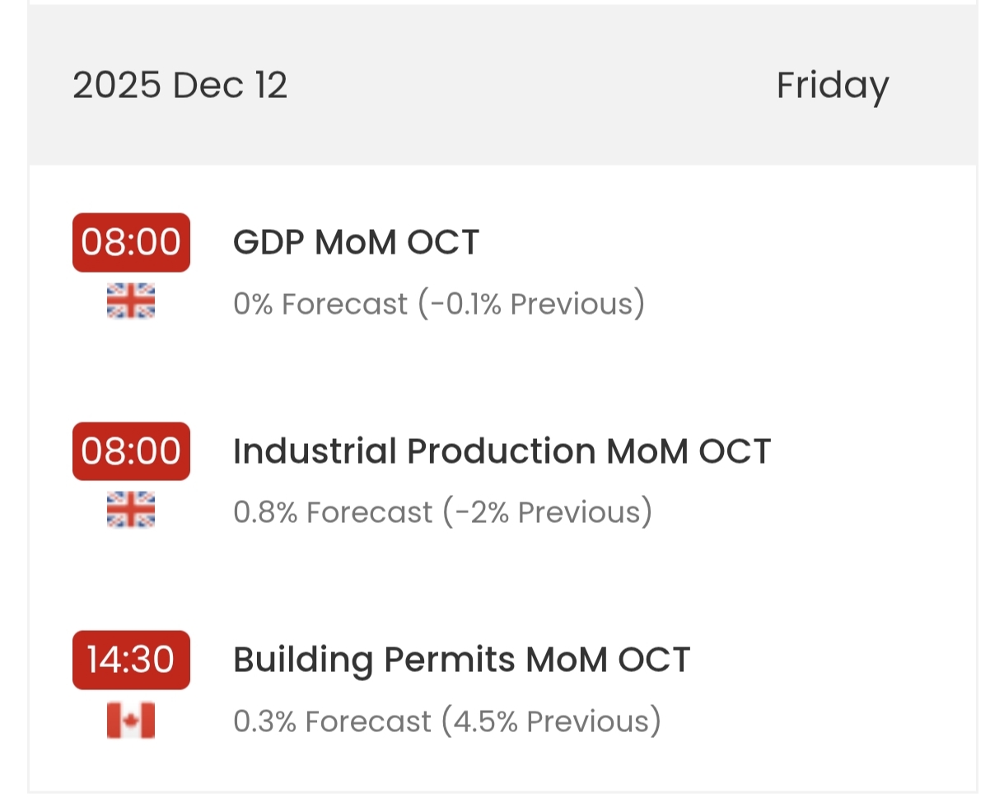Click the (-2% Previous) value
The image size is (1004, 798).
pos(548,512)
